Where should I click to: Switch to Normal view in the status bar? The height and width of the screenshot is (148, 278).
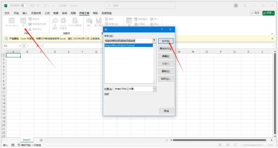(x=220, y=145)
